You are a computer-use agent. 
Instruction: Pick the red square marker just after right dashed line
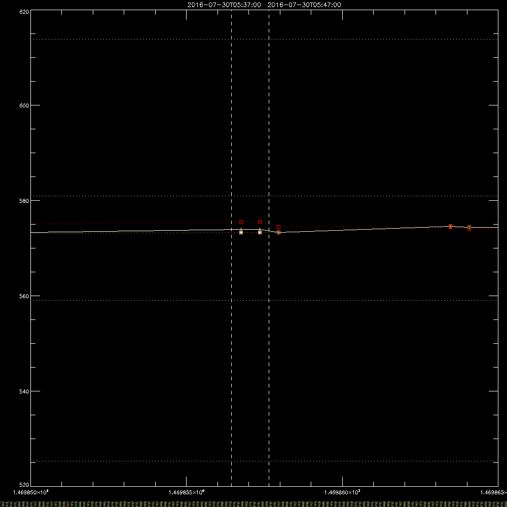pyautogui.click(x=278, y=227)
